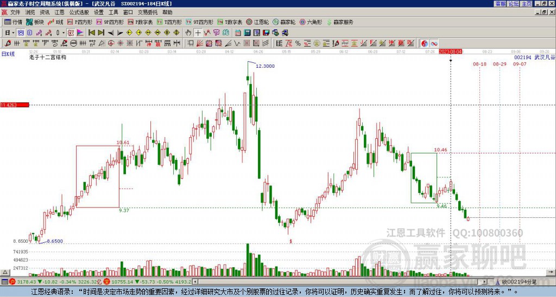The width and height of the screenshot is (556, 297).
Task: Toggle the red 权 rights-adjust button
Action: [x=71, y=33]
